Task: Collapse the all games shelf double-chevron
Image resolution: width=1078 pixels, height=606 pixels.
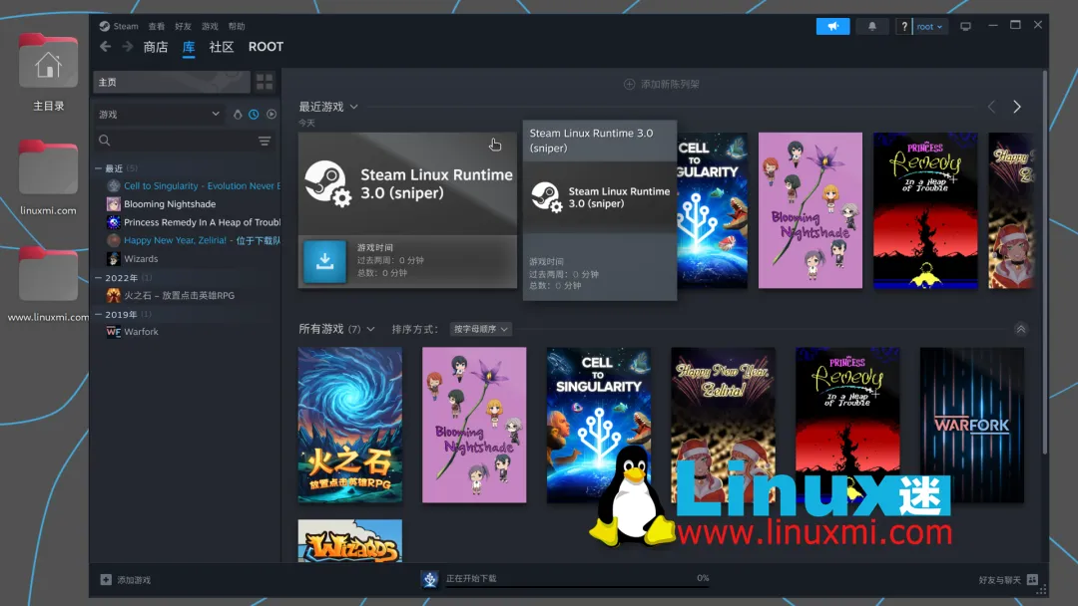Action: click(1021, 330)
